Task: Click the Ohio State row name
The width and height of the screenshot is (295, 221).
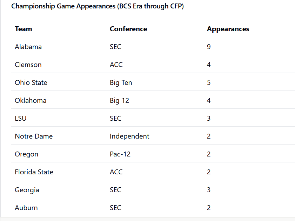Action: tap(31, 83)
